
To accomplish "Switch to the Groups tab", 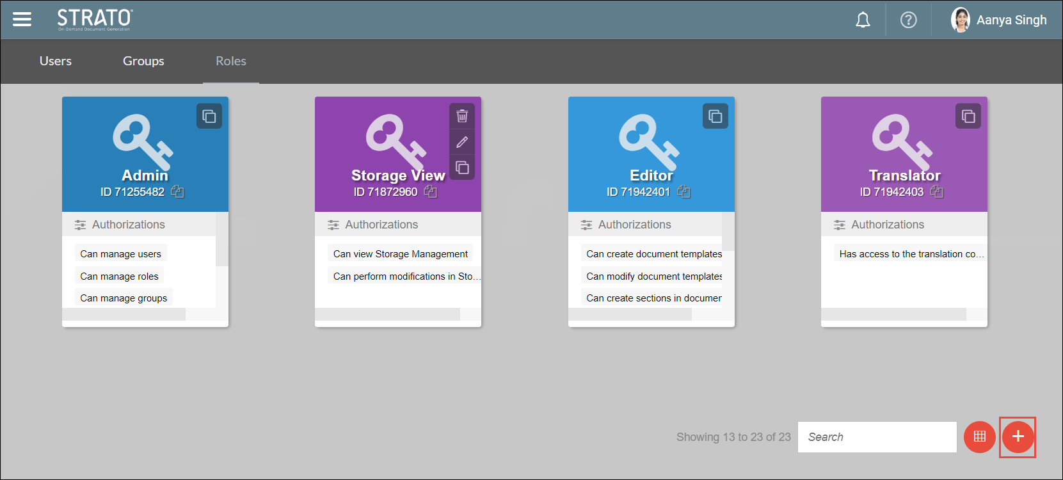I will [143, 61].
